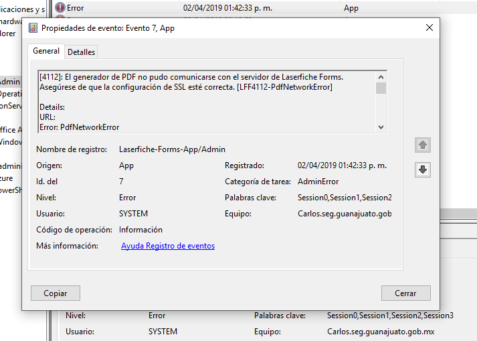Go to previous event with up arrow
Viewport: 477px width, 341px height.
coord(423,145)
